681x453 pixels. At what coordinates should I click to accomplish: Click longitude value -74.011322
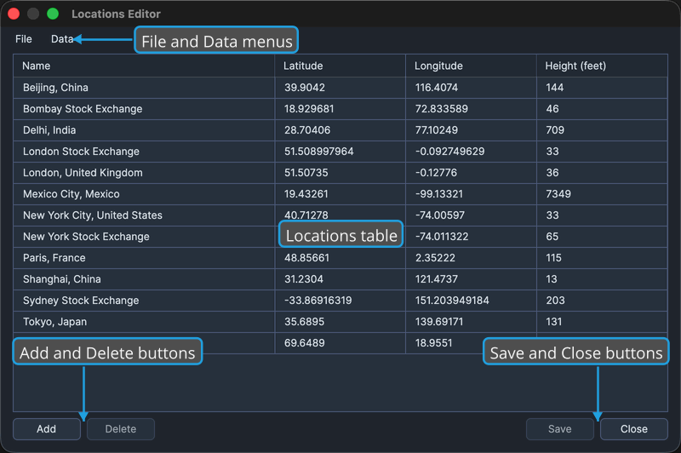tap(442, 237)
